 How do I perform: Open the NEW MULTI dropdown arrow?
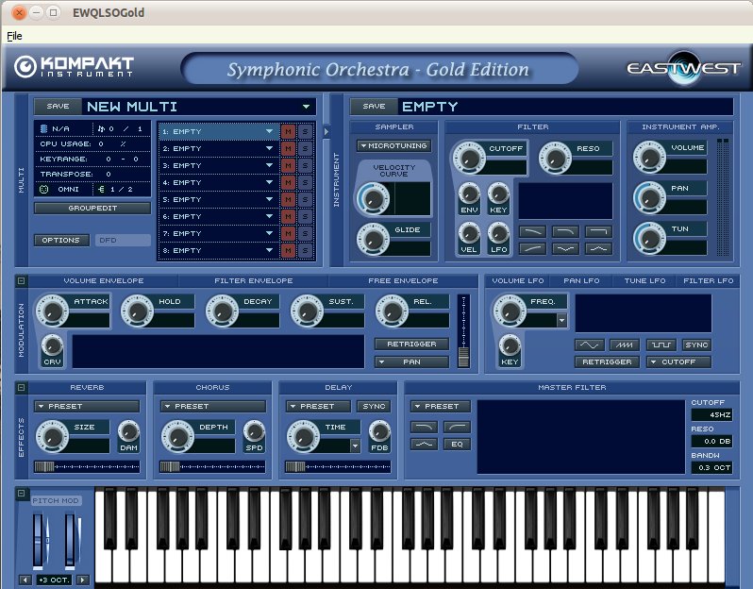click(x=306, y=107)
